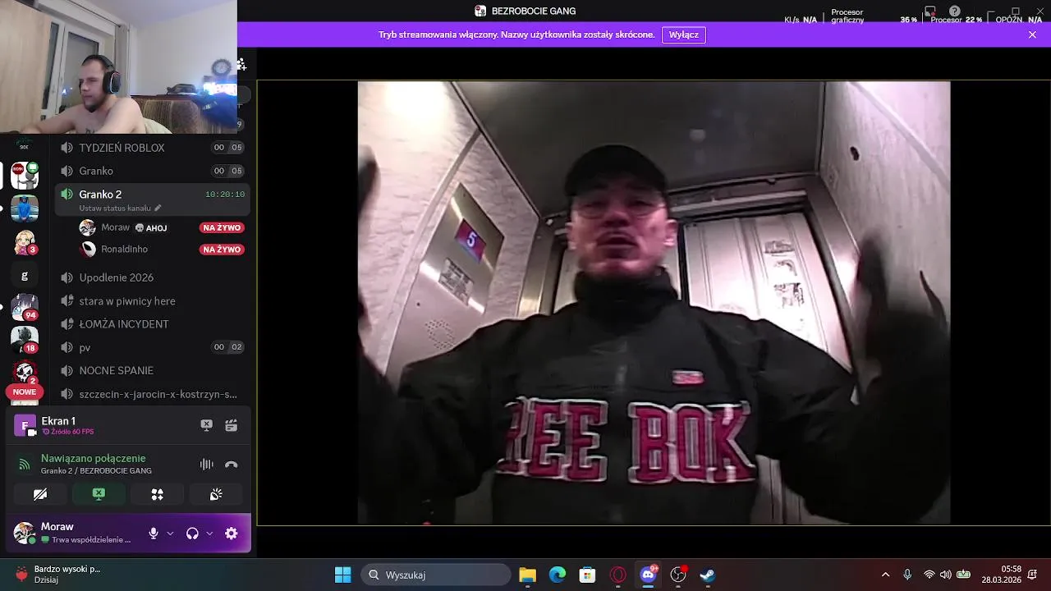
Task: Launch Microsoft Edge from the taskbar
Action: (558, 575)
